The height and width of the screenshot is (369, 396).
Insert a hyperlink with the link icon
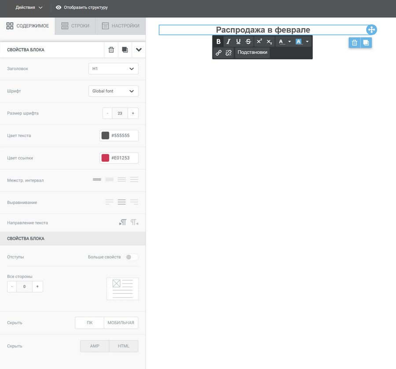[x=218, y=53]
